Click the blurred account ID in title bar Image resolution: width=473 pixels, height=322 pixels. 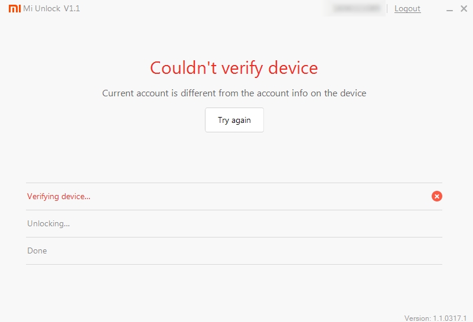(x=356, y=8)
